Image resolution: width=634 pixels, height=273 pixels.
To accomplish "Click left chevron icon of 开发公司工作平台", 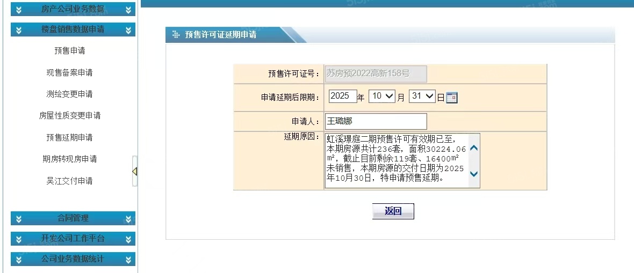I will click(x=19, y=239).
